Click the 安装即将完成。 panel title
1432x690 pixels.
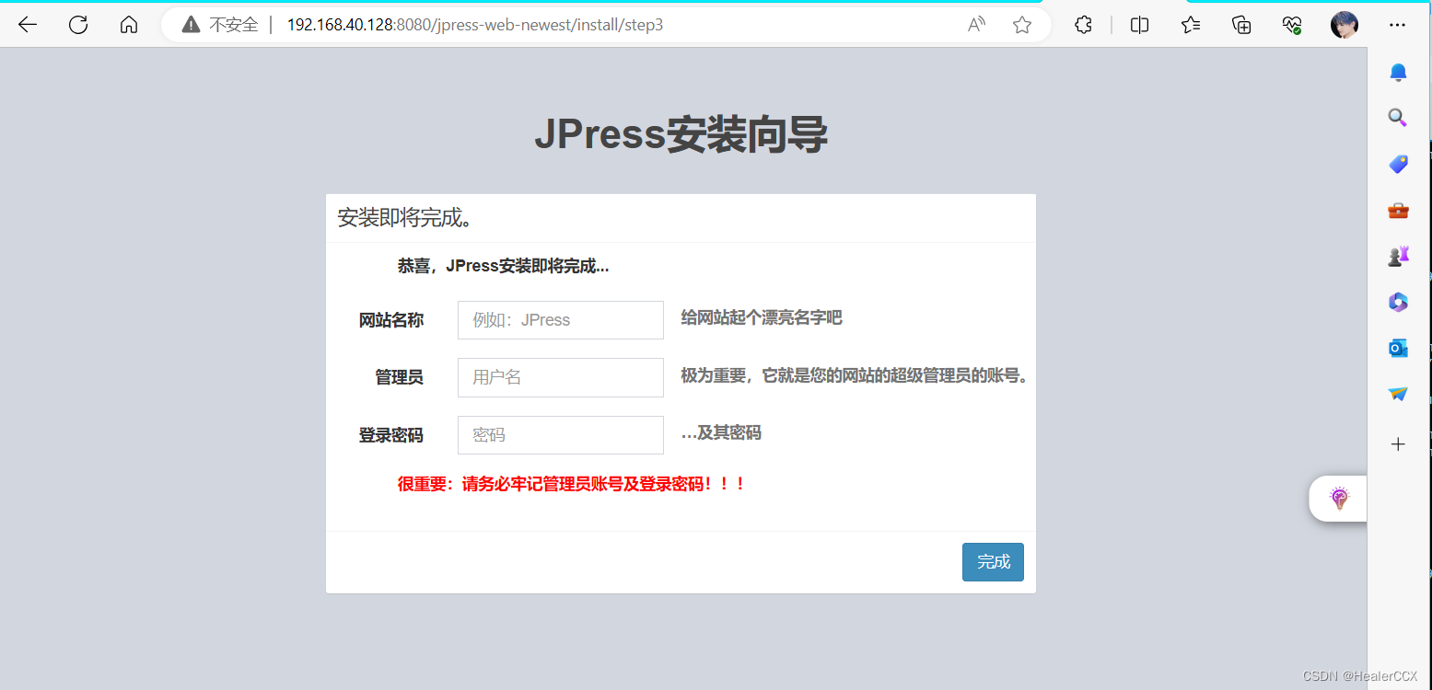point(406,218)
